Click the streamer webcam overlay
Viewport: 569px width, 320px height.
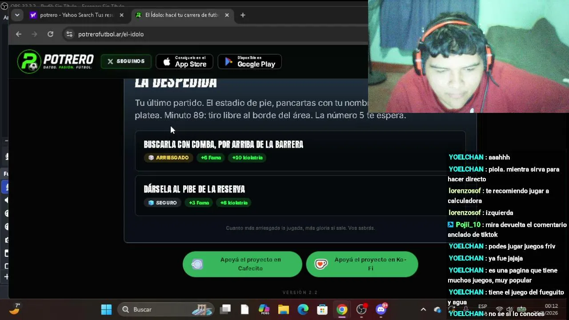pos(469,56)
